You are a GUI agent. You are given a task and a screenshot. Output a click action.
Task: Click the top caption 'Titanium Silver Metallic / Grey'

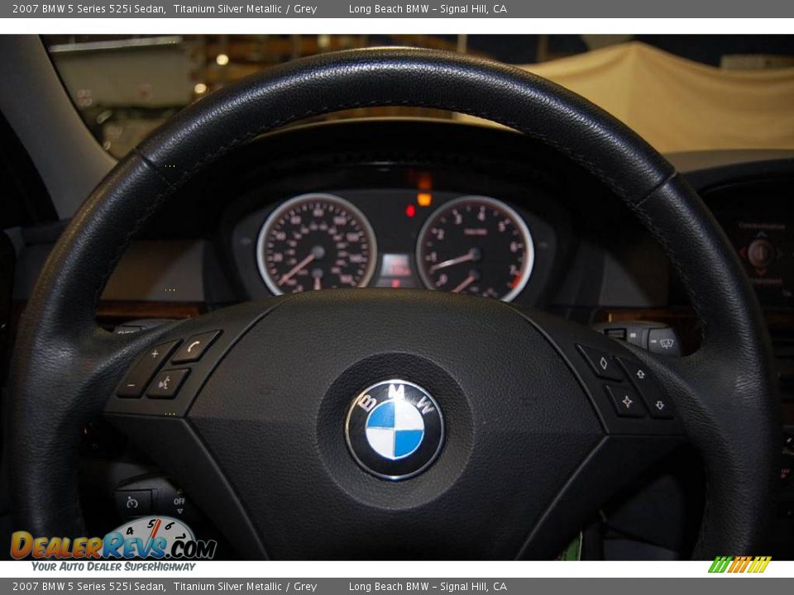[245, 8]
